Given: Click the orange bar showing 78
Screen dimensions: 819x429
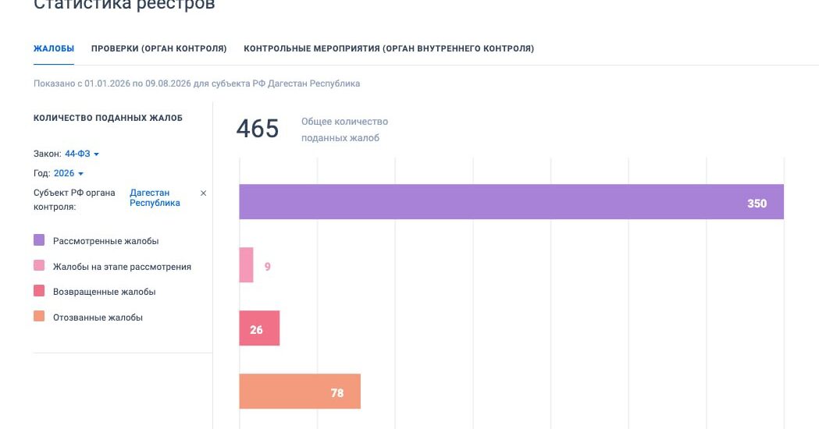Looking at the screenshot, I should point(300,392).
